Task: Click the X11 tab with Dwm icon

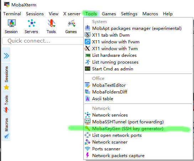Action: pos(88,35)
